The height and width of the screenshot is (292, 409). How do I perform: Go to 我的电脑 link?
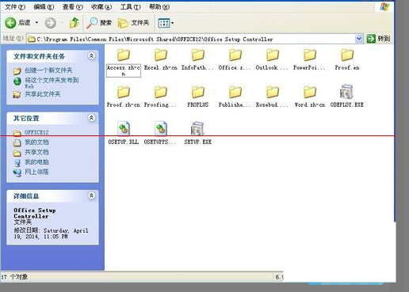[x=36, y=162]
